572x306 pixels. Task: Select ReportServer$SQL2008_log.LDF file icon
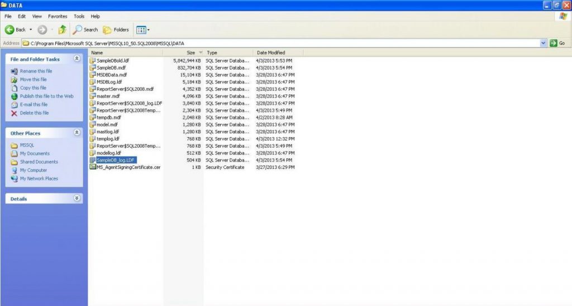[x=93, y=103]
